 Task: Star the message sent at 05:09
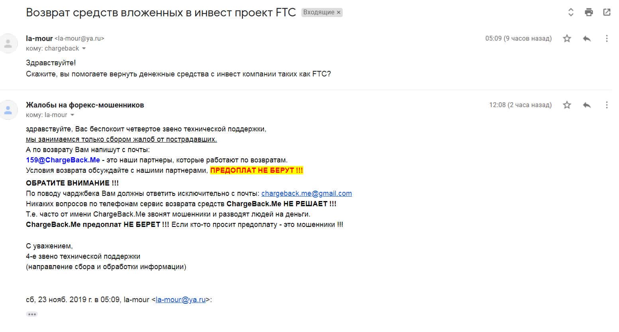tap(567, 39)
